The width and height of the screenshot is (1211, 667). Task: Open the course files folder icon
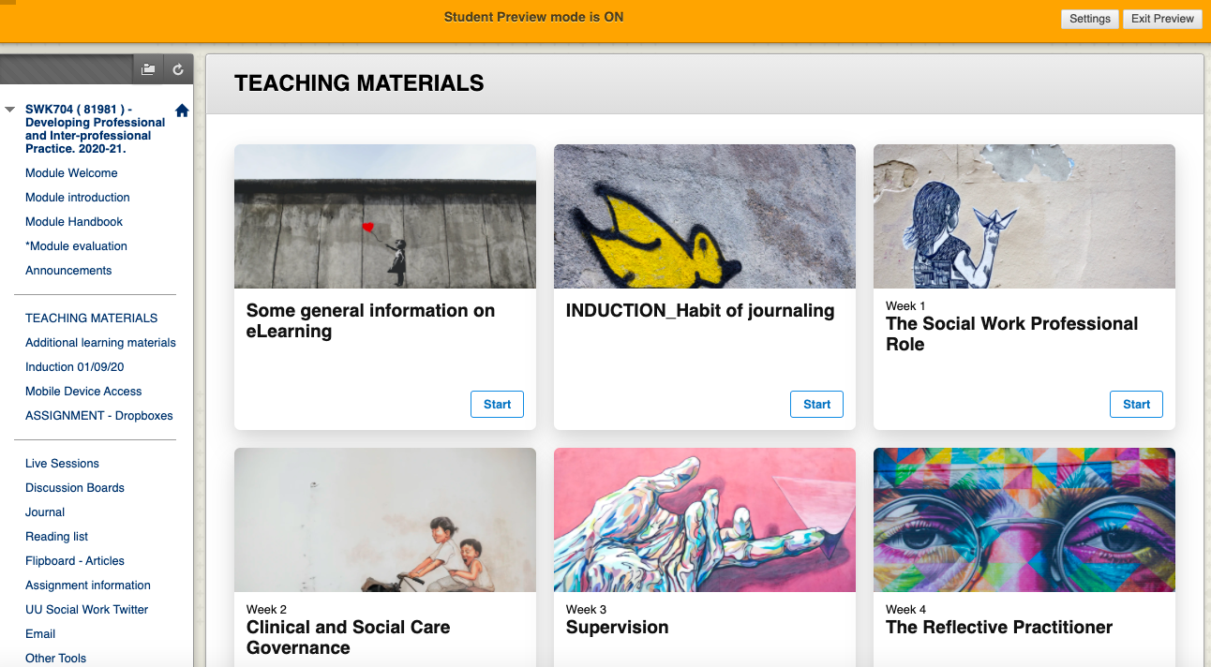pos(148,69)
